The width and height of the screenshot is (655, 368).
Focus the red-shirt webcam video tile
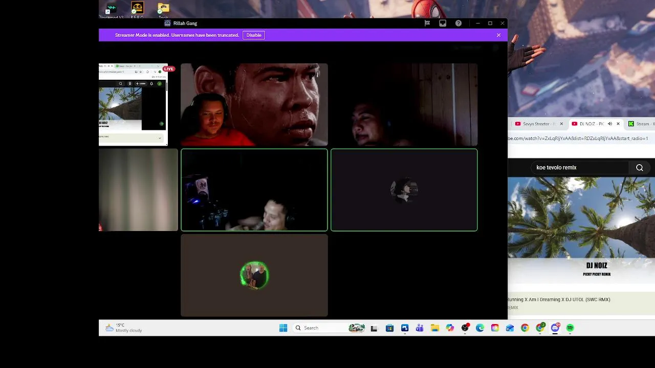click(x=254, y=105)
